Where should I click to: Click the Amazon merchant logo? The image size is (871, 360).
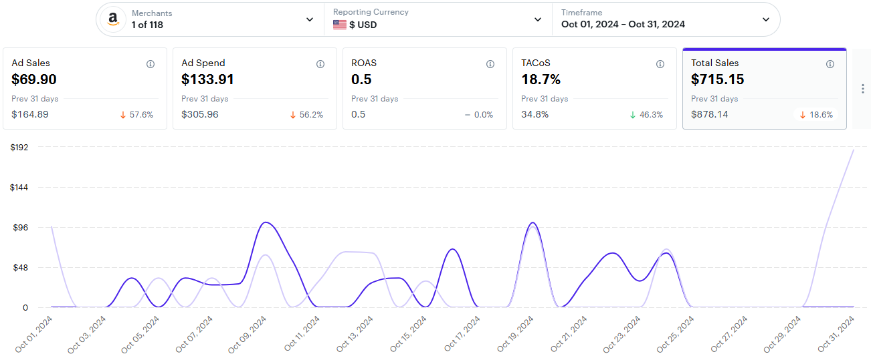112,19
